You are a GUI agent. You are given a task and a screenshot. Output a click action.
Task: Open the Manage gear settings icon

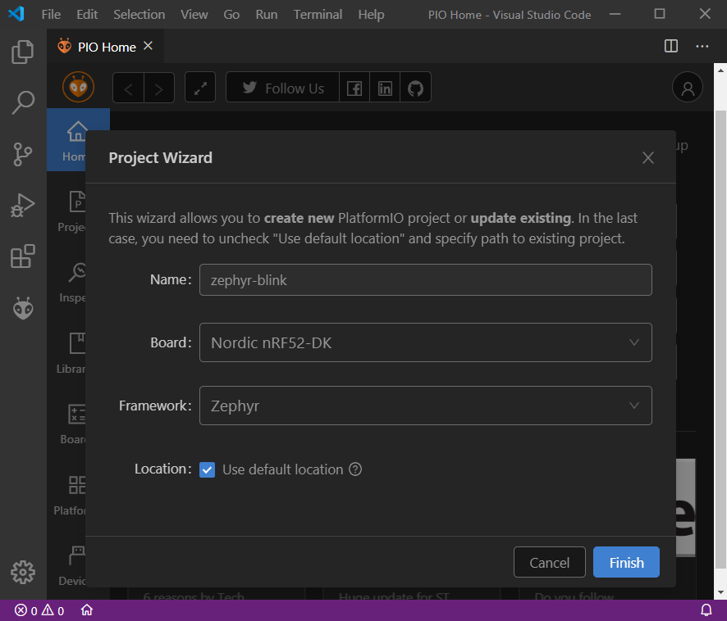click(23, 572)
